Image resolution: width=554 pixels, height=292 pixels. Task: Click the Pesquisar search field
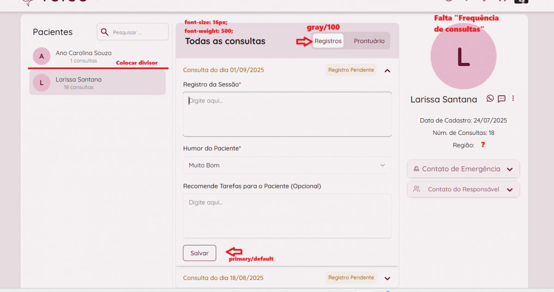pos(138,32)
